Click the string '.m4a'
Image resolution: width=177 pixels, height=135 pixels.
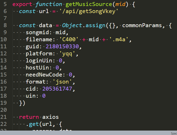coord(119,39)
